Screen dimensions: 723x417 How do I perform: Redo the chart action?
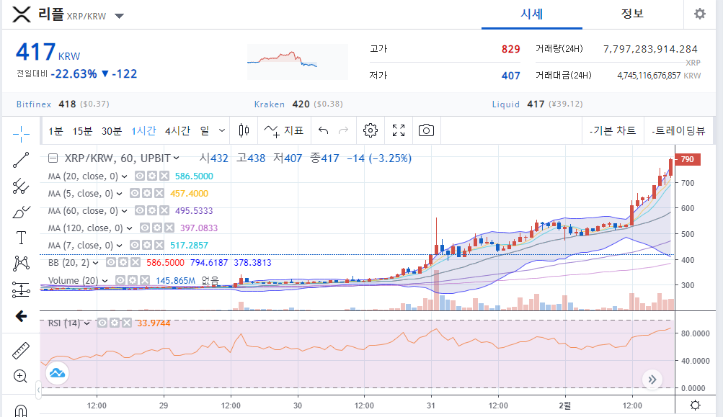[344, 131]
